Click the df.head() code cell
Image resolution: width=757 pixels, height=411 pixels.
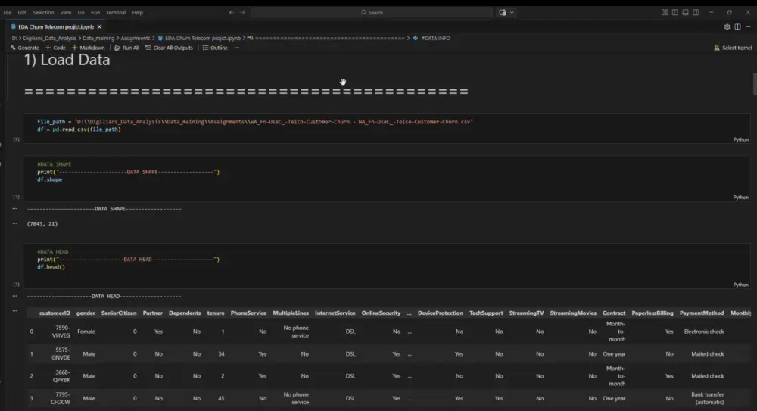tap(387, 266)
